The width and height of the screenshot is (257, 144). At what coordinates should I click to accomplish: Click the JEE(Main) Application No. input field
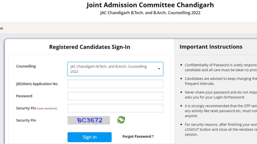(x=115, y=84)
